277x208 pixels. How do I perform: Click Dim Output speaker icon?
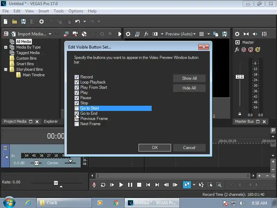(255, 34)
